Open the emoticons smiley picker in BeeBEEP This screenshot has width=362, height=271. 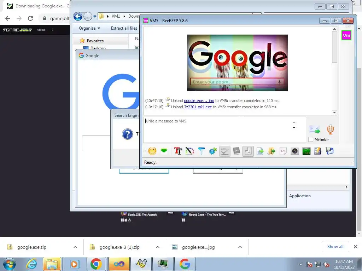pyautogui.click(x=152, y=151)
